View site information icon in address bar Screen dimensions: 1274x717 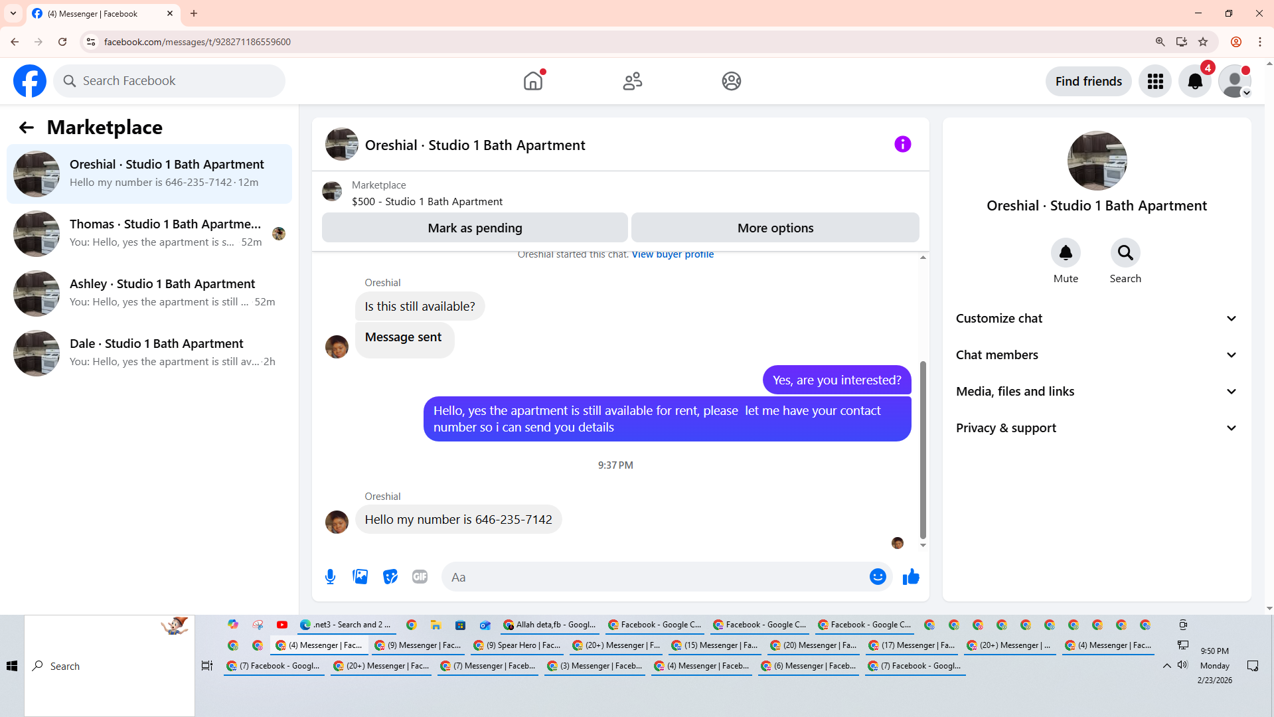[x=91, y=42]
